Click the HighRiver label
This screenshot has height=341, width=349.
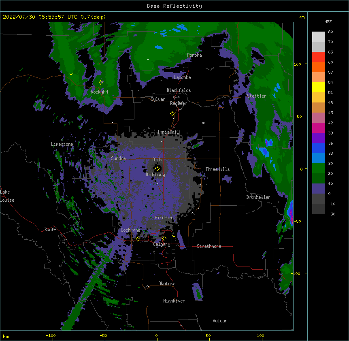click(174, 301)
